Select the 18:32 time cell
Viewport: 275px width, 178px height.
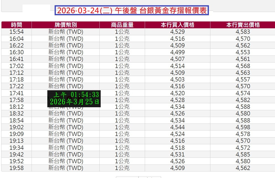(x=17, y=113)
